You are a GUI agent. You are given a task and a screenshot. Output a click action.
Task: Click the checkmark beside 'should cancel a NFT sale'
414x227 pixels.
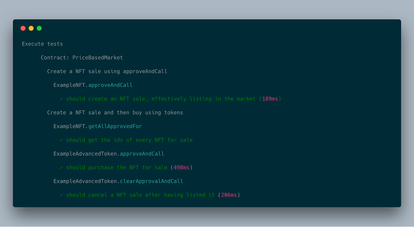pyautogui.click(x=61, y=195)
